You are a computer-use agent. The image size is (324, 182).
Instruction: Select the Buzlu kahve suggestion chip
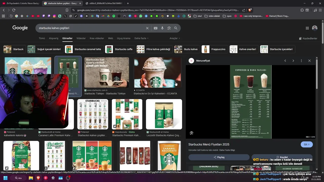pos(187,49)
